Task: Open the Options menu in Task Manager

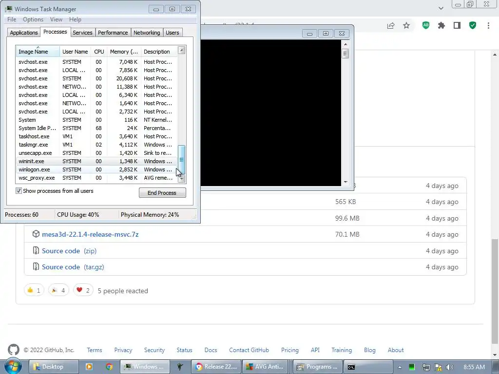Action: [x=33, y=19]
